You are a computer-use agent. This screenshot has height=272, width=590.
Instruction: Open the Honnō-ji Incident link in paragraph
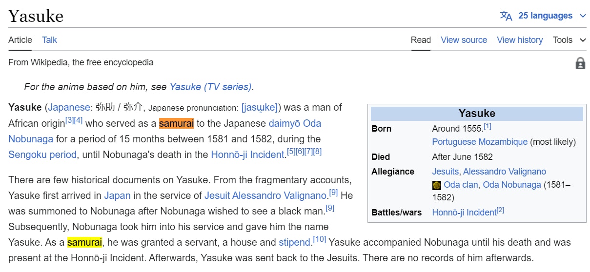247,155
